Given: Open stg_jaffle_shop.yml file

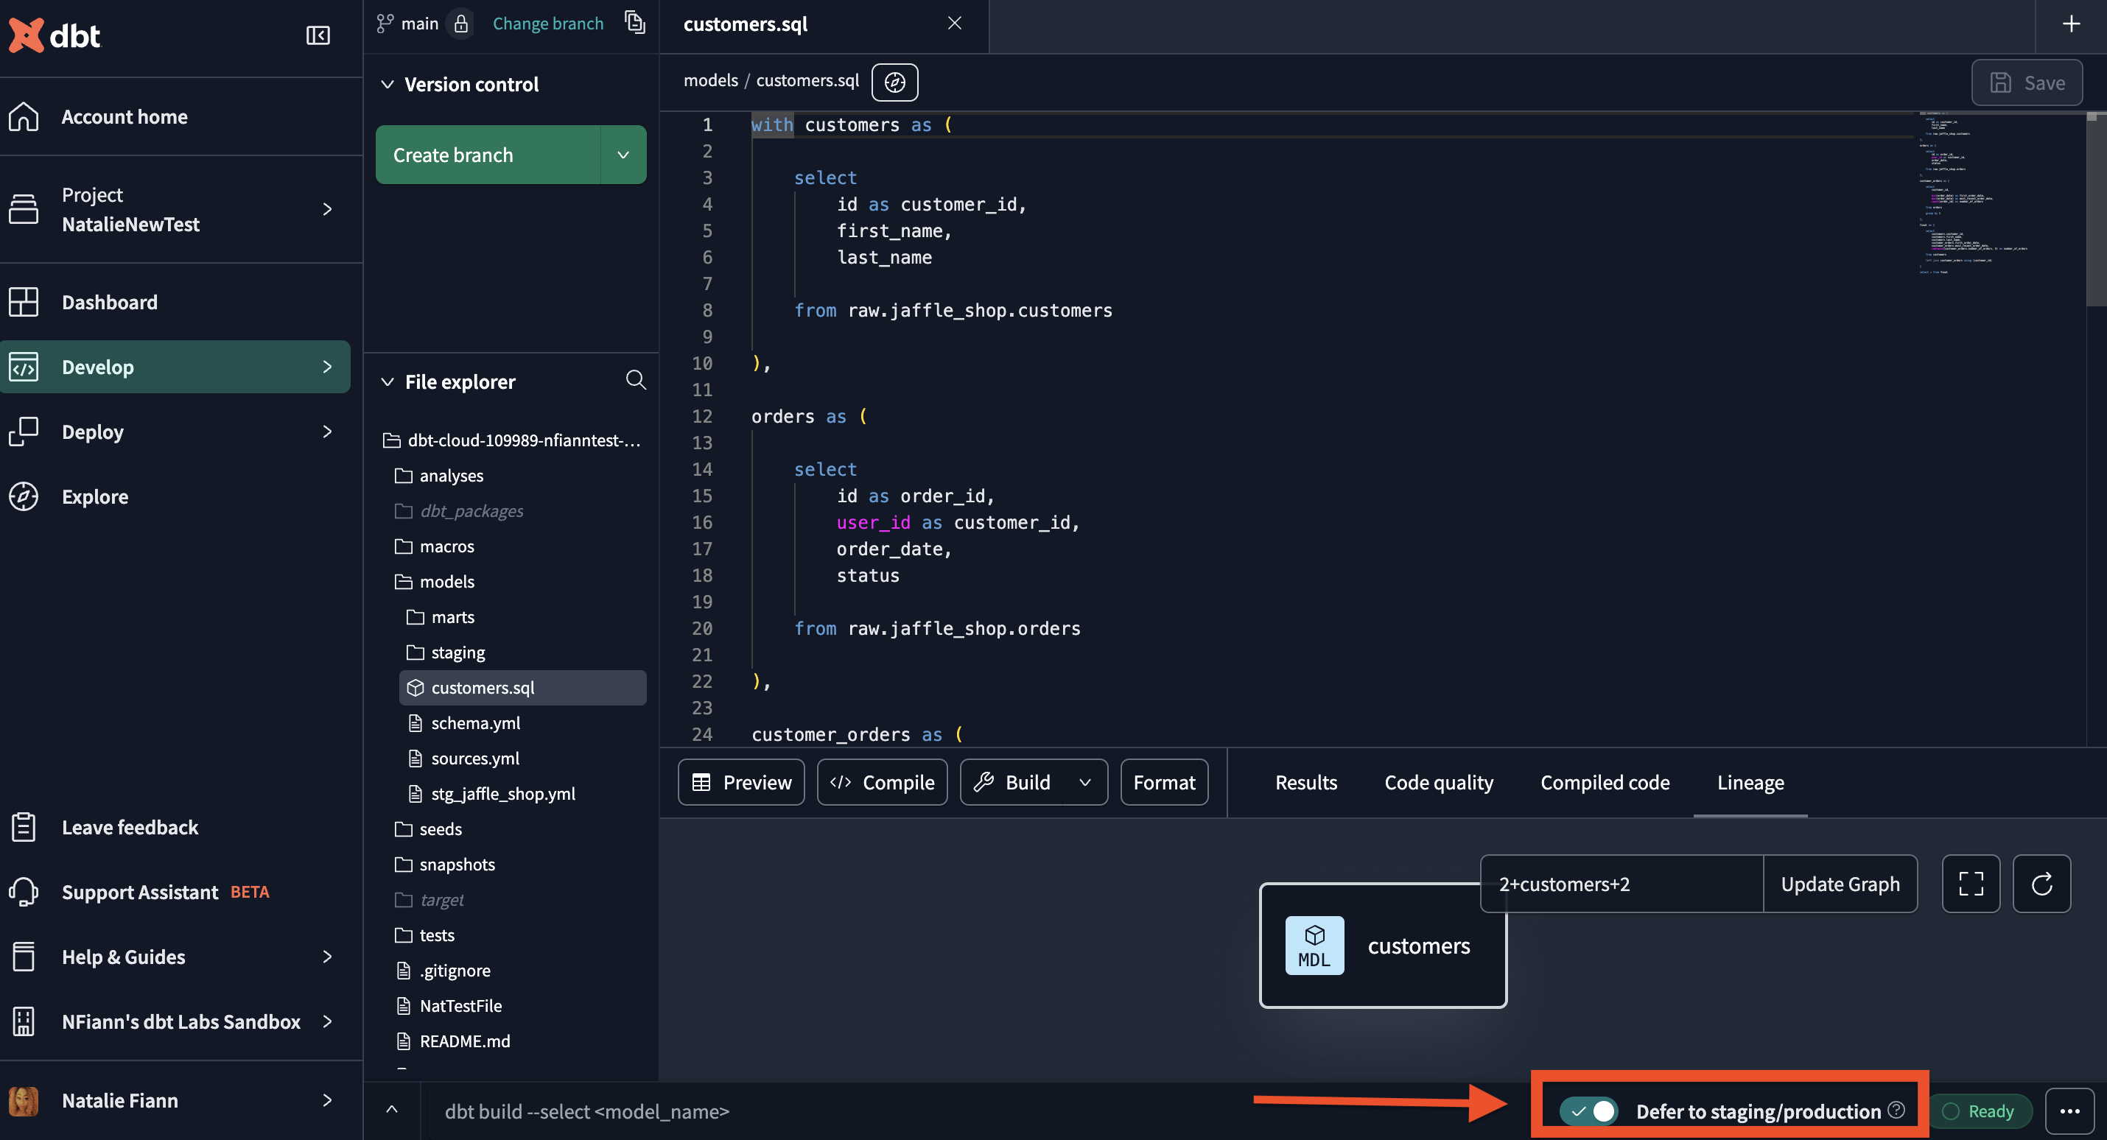Looking at the screenshot, I should coord(491,793).
